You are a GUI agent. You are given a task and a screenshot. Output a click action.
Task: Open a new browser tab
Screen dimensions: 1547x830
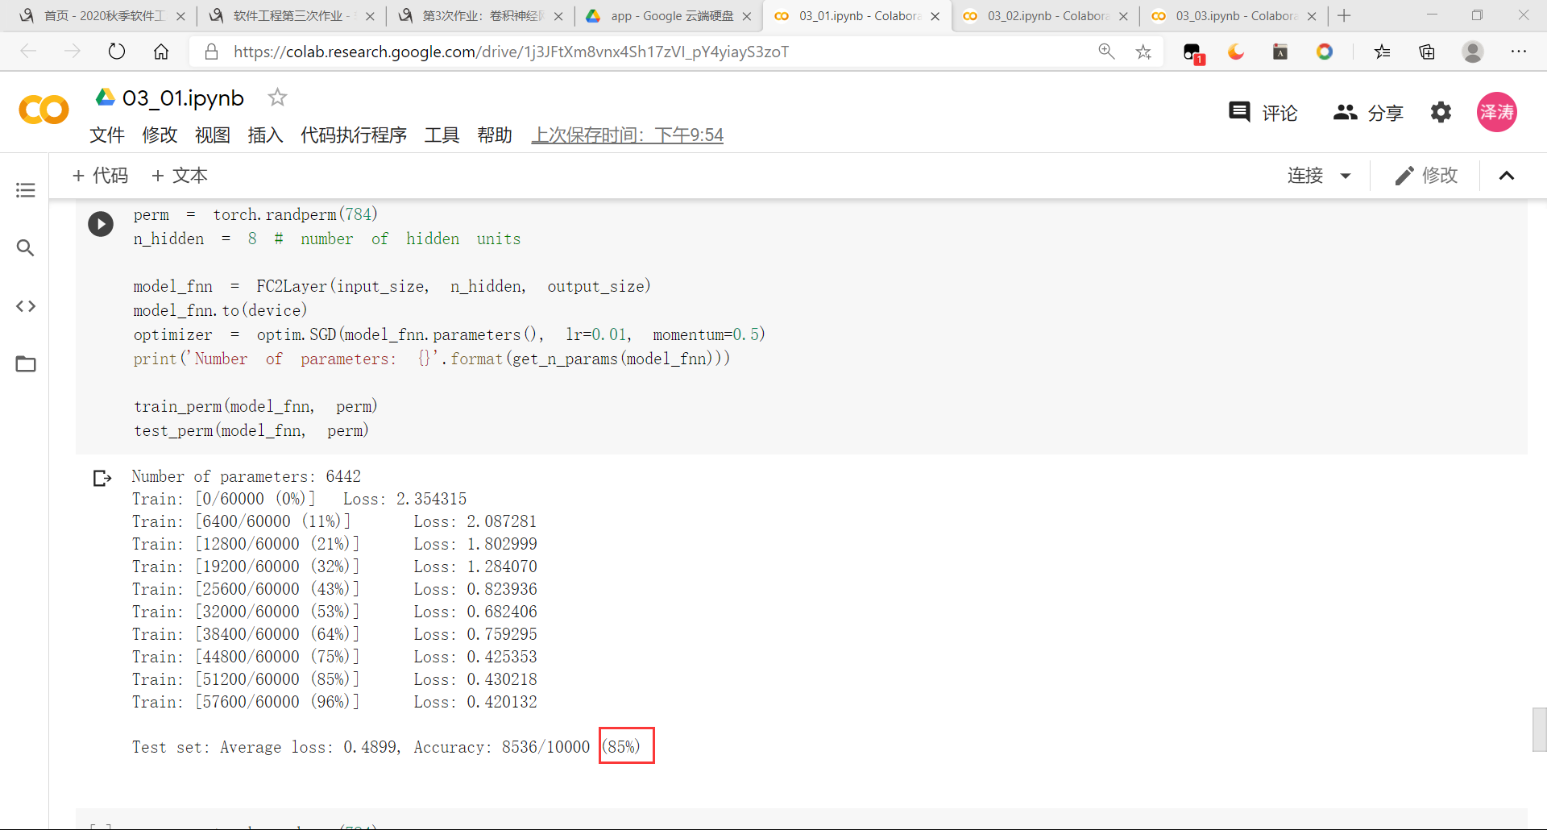1344,15
